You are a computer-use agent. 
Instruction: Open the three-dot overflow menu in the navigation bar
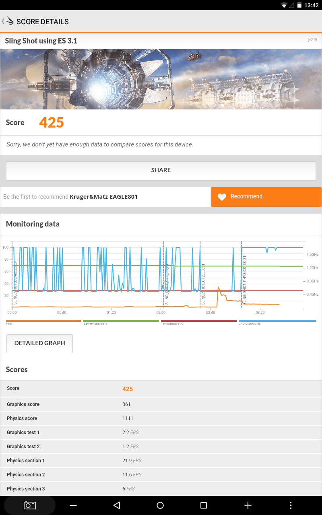pyautogui.click(x=291, y=505)
